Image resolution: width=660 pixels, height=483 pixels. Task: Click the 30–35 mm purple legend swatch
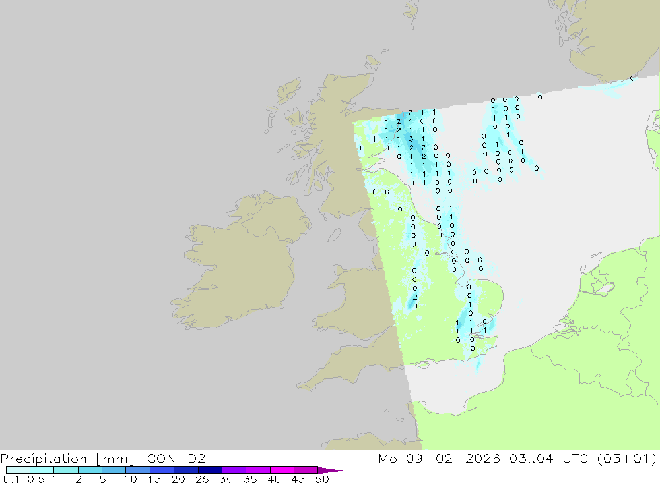[x=234, y=470]
